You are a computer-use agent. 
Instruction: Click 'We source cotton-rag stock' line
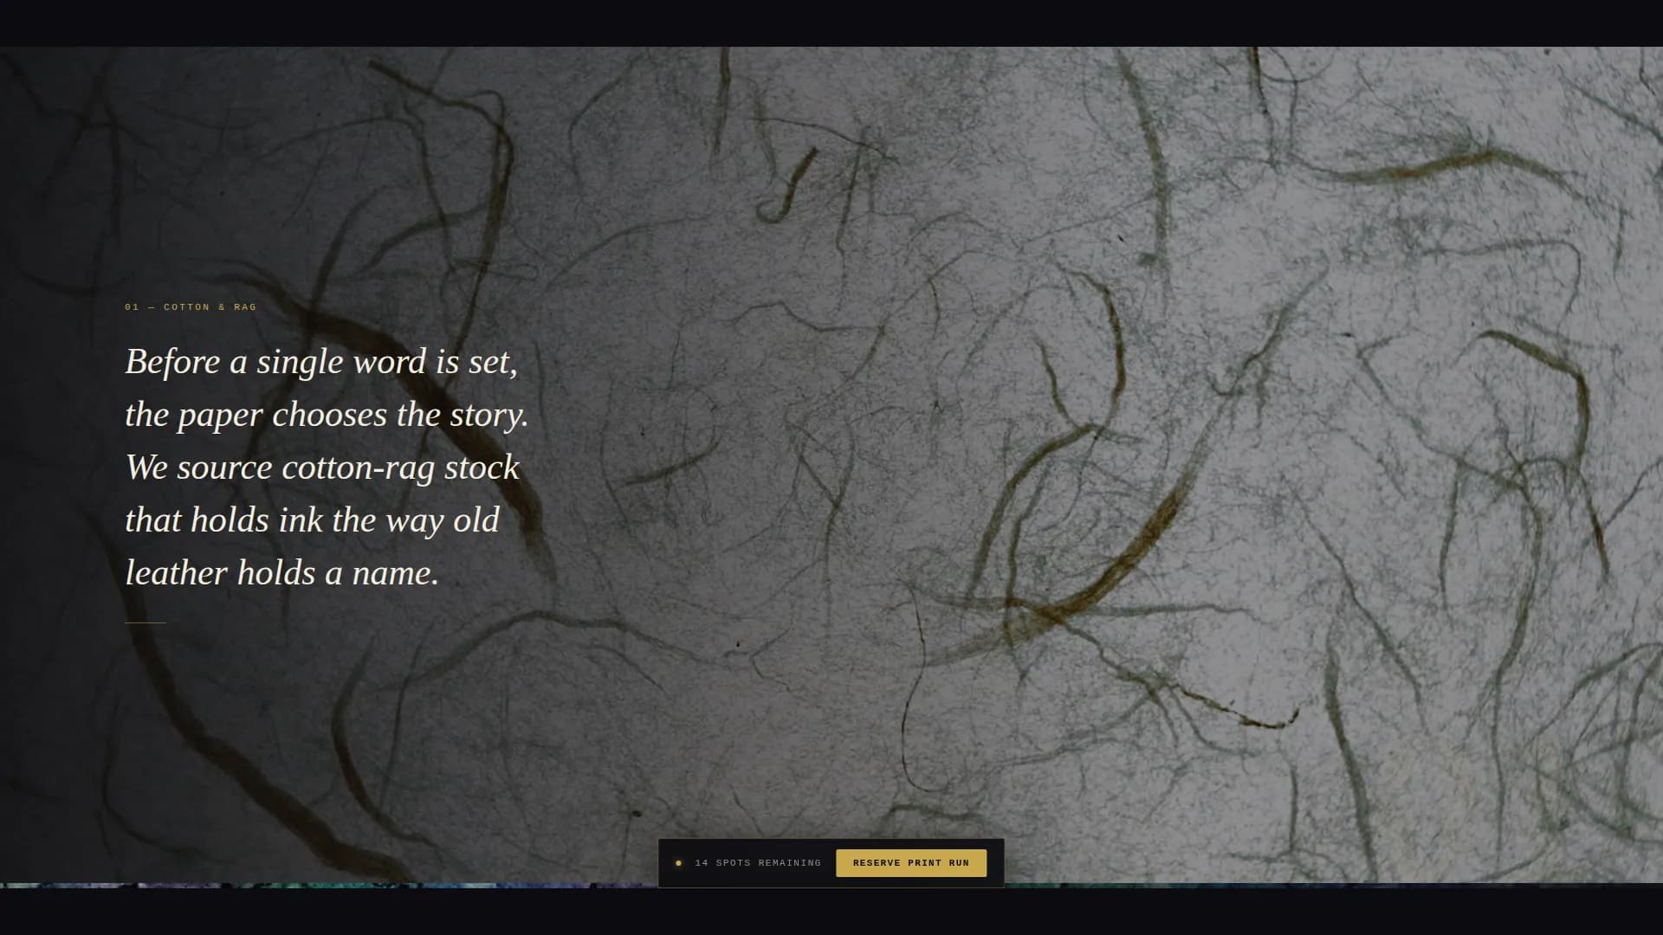322,467
